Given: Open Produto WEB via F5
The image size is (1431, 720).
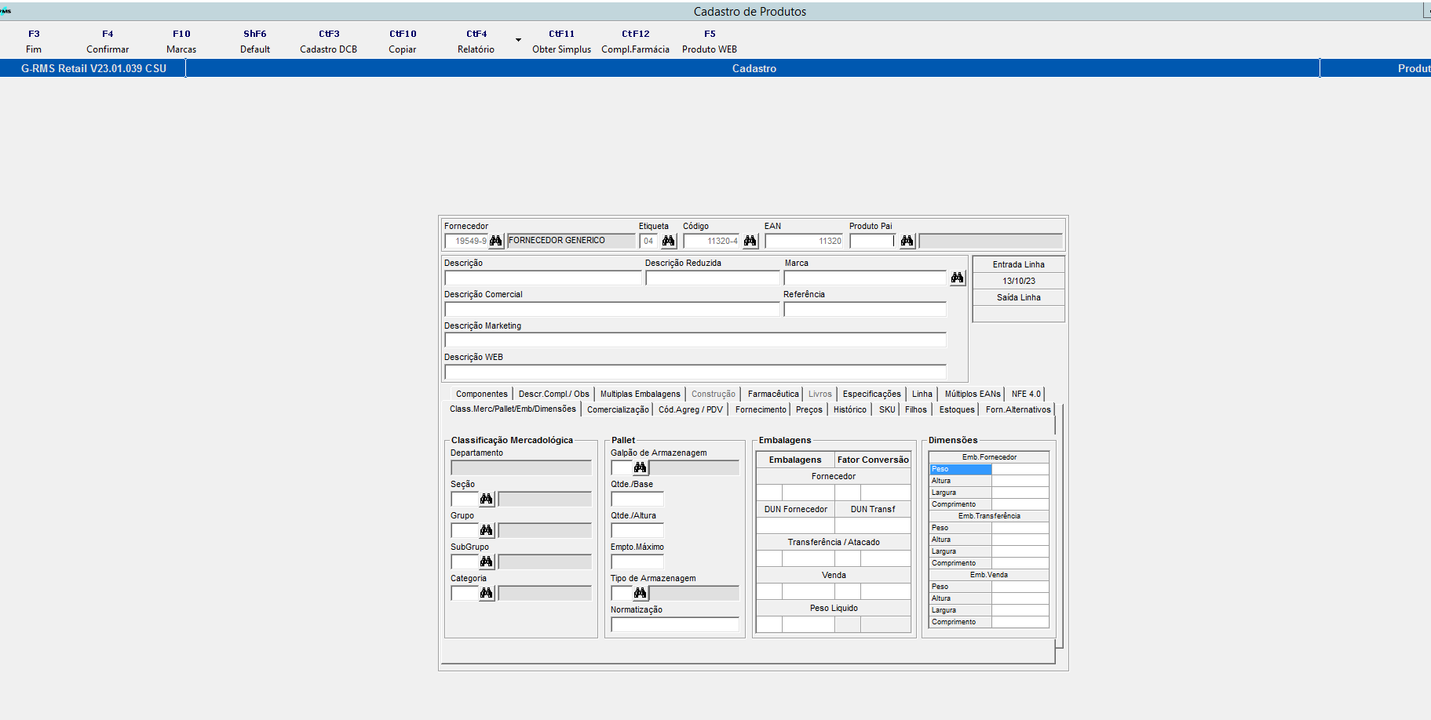Looking at the screenshot, I should 709,41.
